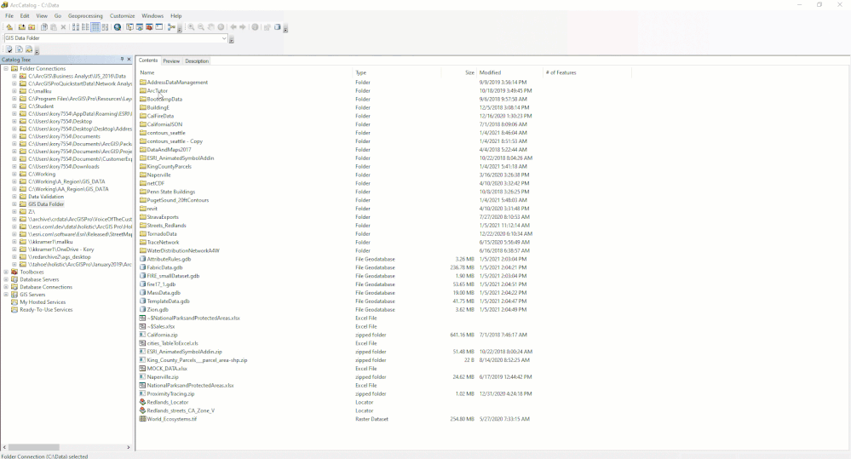Image resolution: width=851 pixels, height=459 pixels.
Task: Sort by the Modified column header
Action: pos(509,72)
